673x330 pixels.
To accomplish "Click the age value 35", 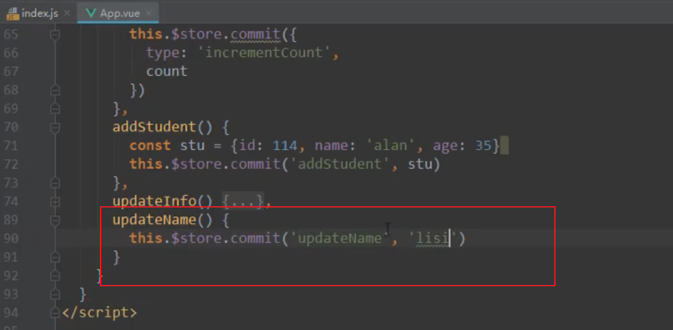I will [483, 146].
